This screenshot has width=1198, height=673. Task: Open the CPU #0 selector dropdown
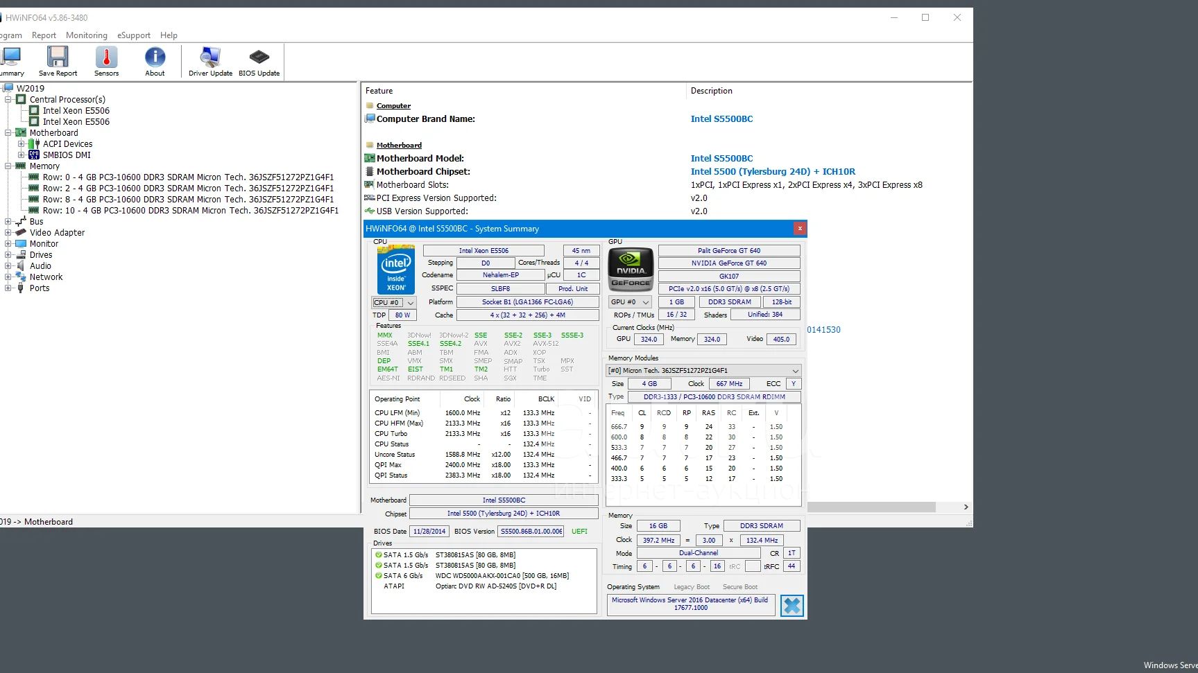coord(394,302)
